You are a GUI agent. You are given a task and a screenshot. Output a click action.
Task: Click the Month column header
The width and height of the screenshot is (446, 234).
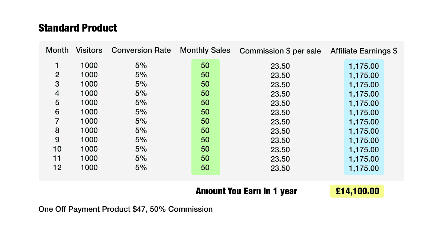(57, 50)
